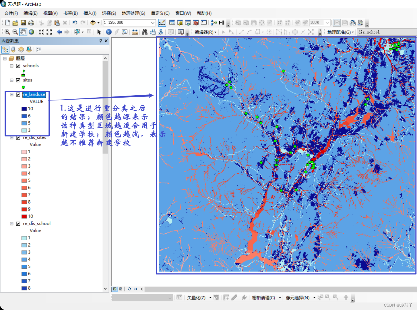Open the HTML Popup tool
The width and height of the screenshot is (417, 310).
125,32
